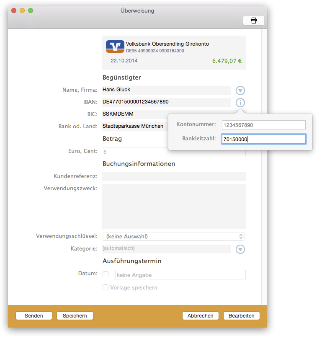
Task: Expand the Verwendungsschlüssel dropdown
Action: point(173,237)
